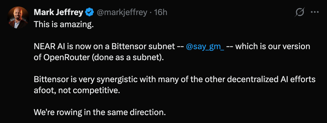Click the phrase 'which is our version'
The height and width of the screenshot is (123, 327).
click(x=273, y=47)
